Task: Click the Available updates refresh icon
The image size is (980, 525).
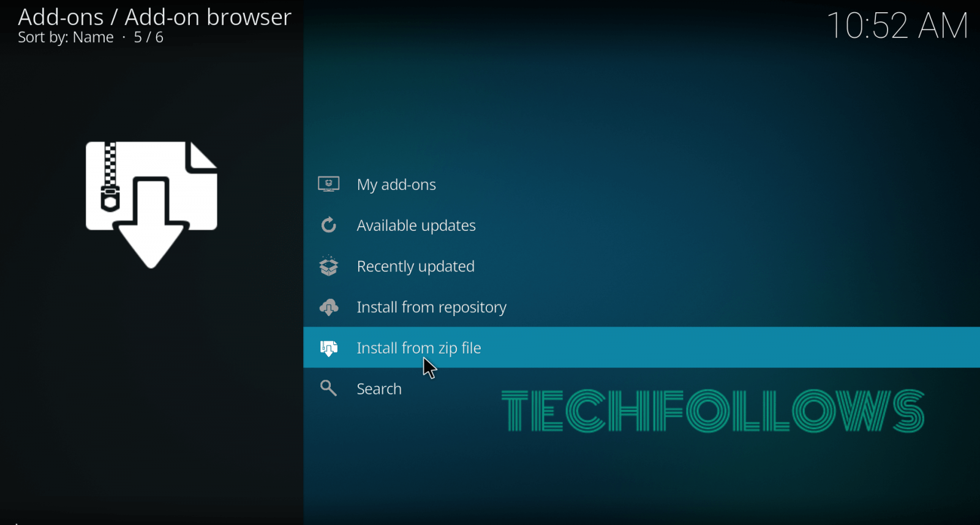Action: [x=329, y=225]
